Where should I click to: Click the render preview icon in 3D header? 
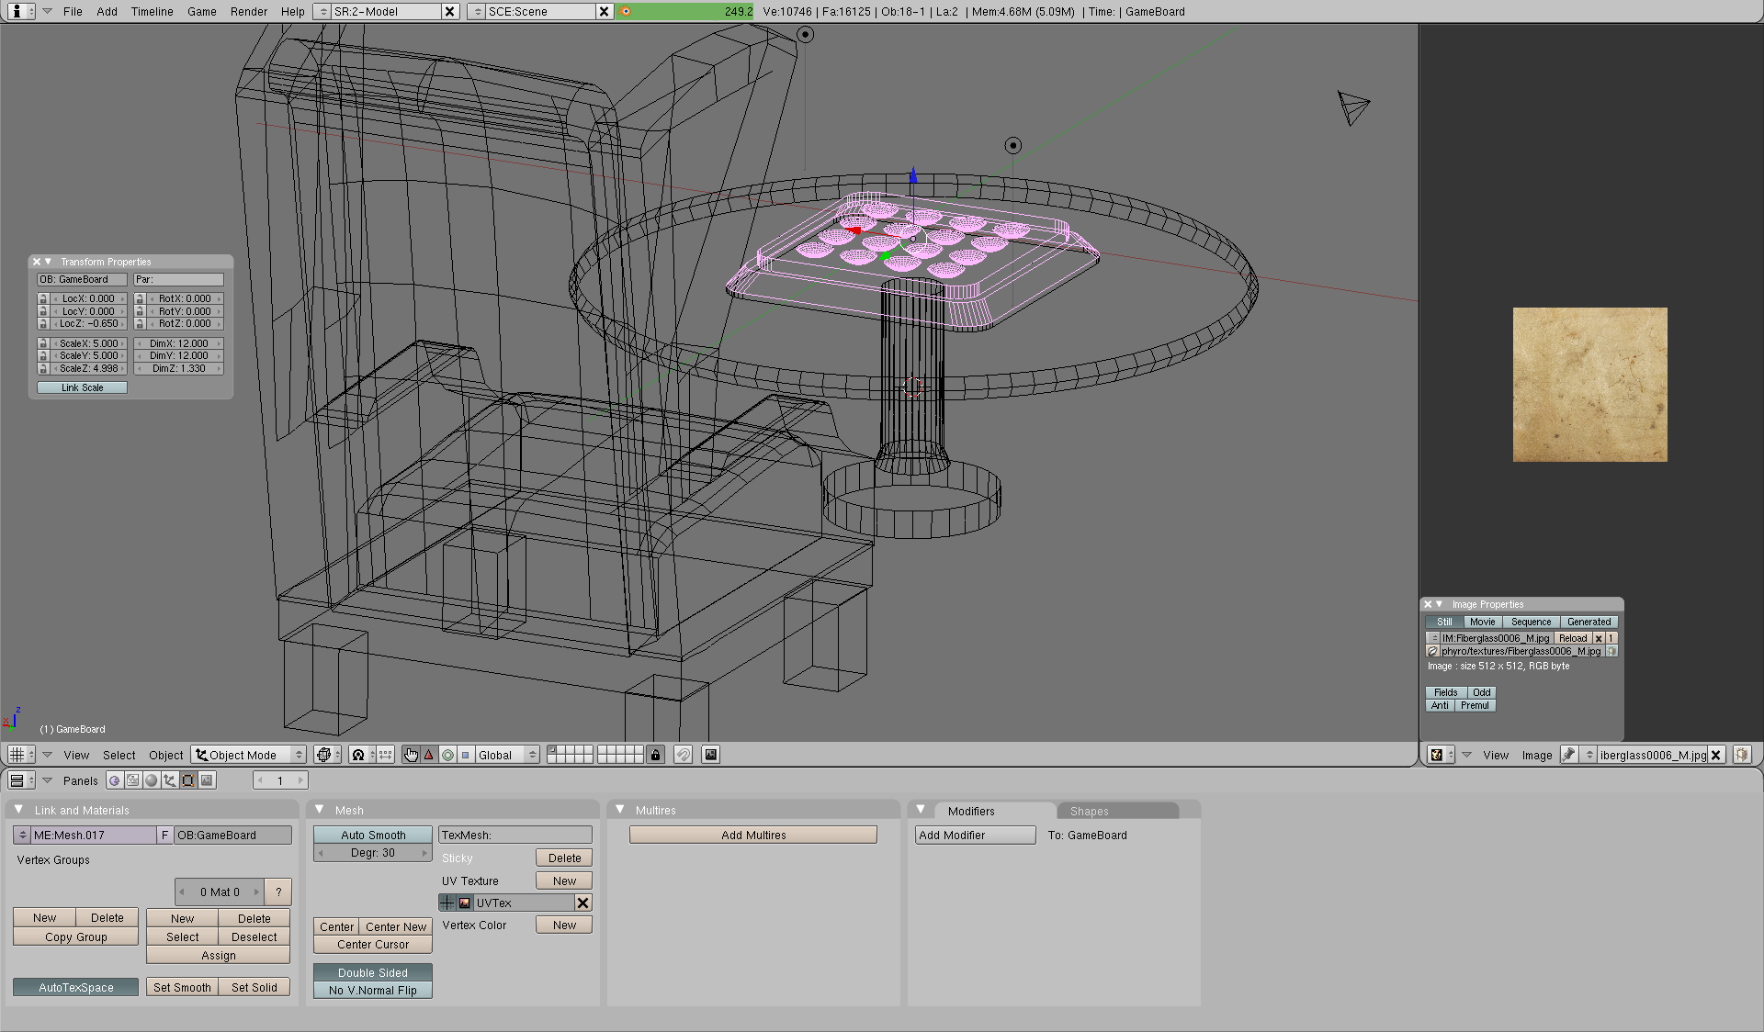[710, 755]
